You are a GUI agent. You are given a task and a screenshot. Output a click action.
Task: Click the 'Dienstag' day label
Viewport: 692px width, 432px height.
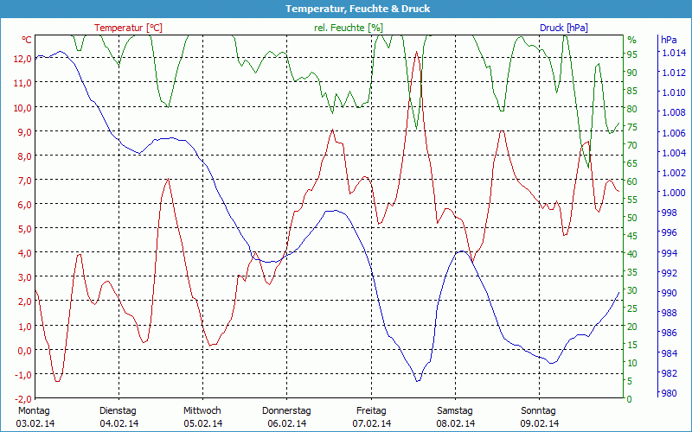(x=118, y=411)
